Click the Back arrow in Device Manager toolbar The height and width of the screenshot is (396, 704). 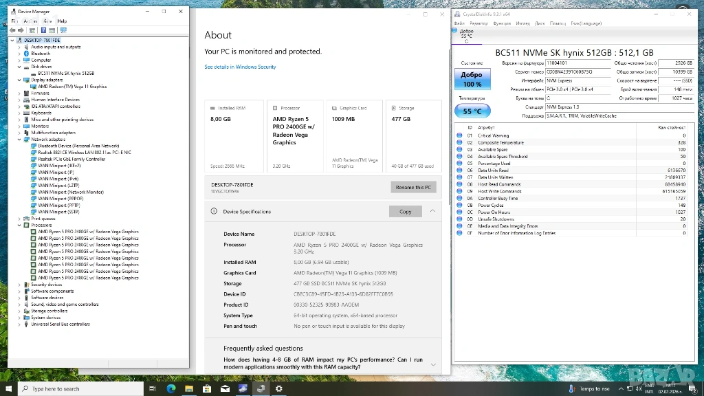pos(12,30)
